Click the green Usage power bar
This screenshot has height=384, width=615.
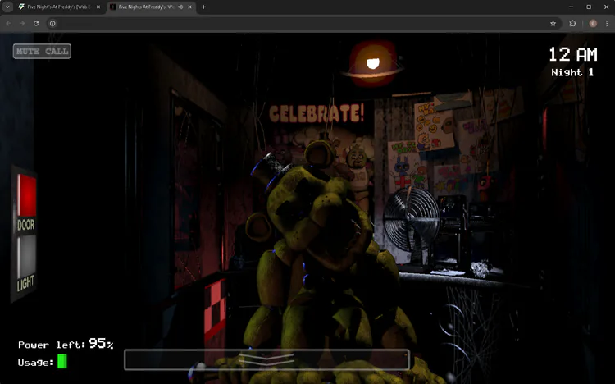coord(62,362)
